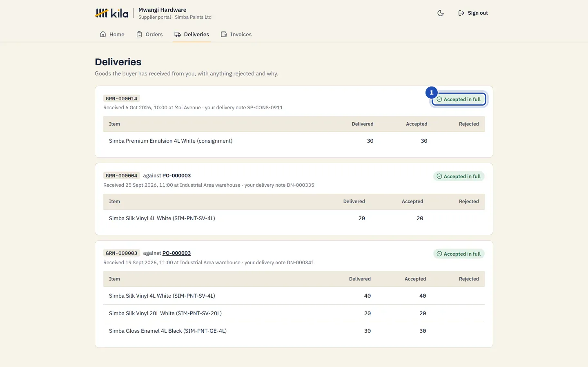Click the Mwangi Hardware portal title
The width and height of the screenshot is (588, 367).
163,10
